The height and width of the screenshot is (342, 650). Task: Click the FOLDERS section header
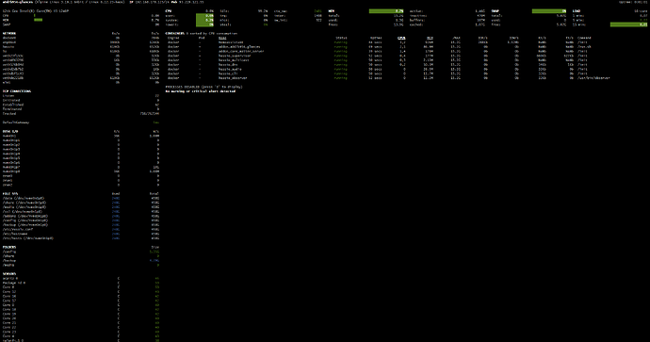pos(9,247)
